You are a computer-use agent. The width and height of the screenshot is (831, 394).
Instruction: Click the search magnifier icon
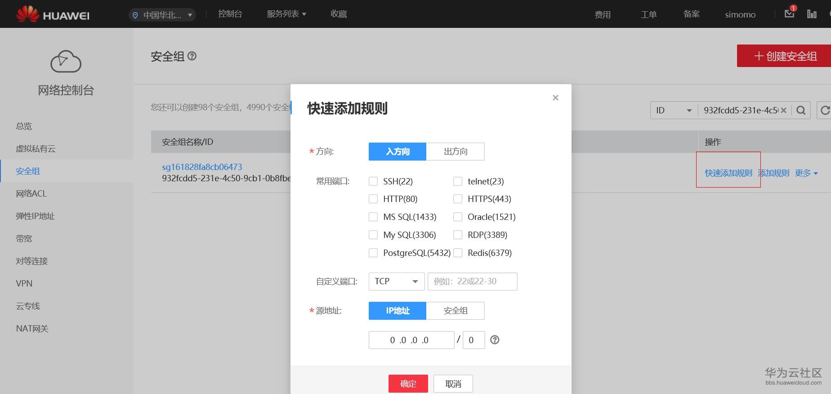click(801, 110)
